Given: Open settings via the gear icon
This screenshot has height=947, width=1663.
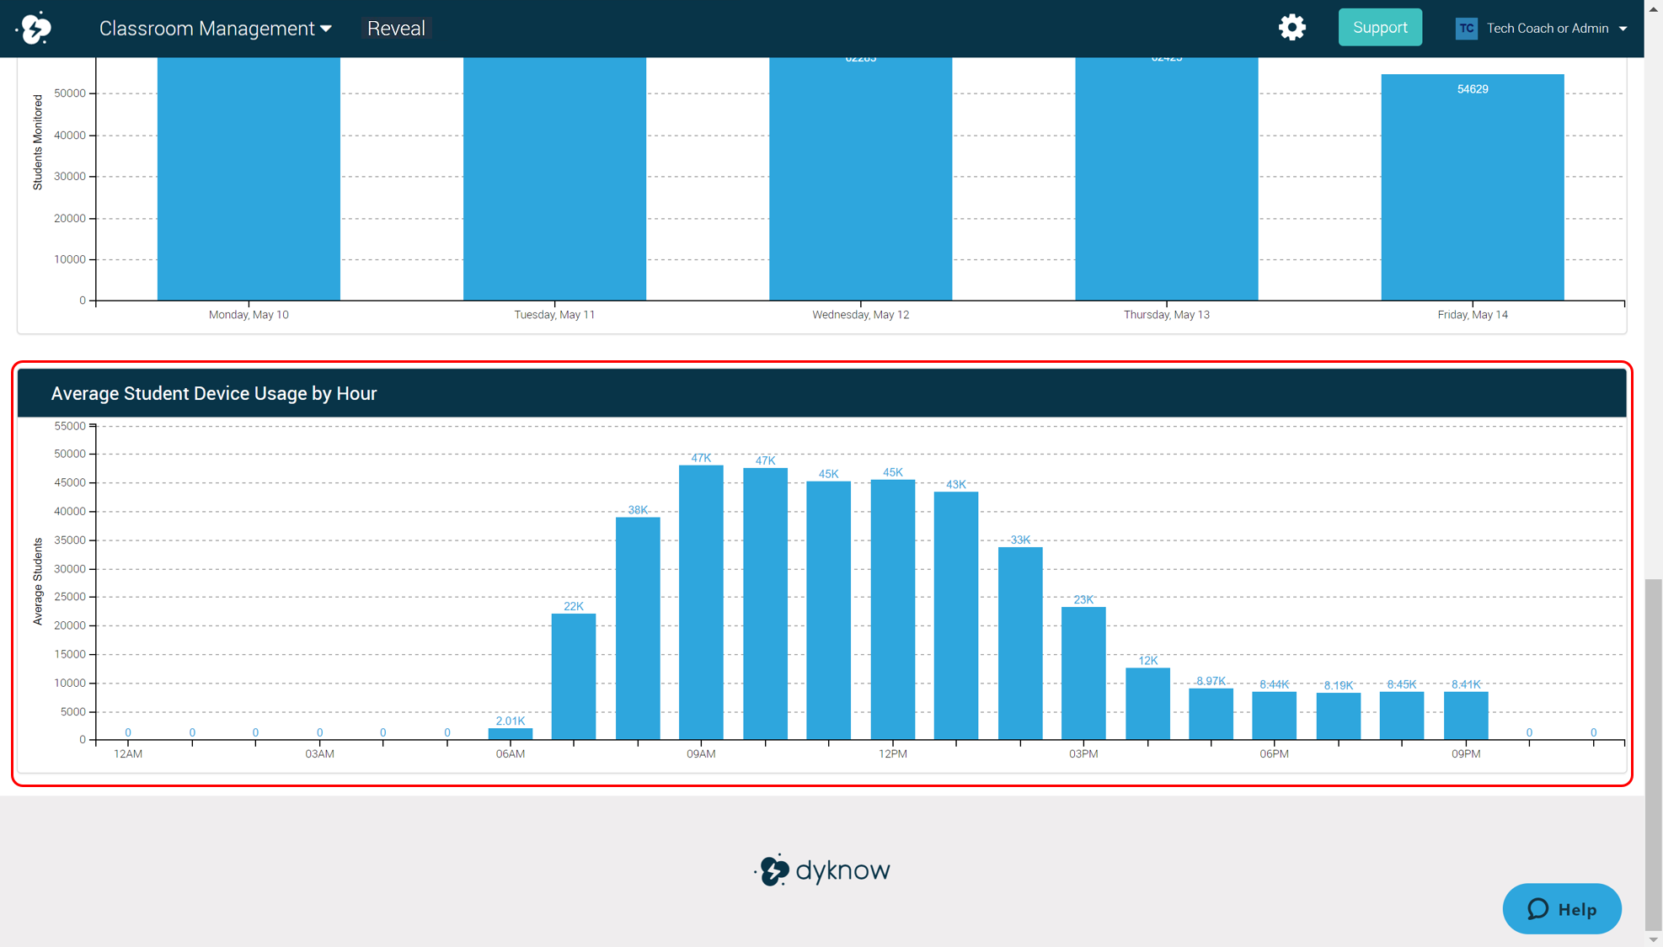Looking at the screenshot, I should pyautogui.click(x=1291, y=28).
